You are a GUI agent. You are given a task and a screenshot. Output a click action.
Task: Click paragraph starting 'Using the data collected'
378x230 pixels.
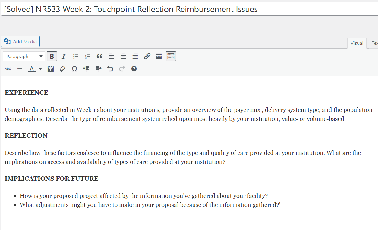(189, 114)
